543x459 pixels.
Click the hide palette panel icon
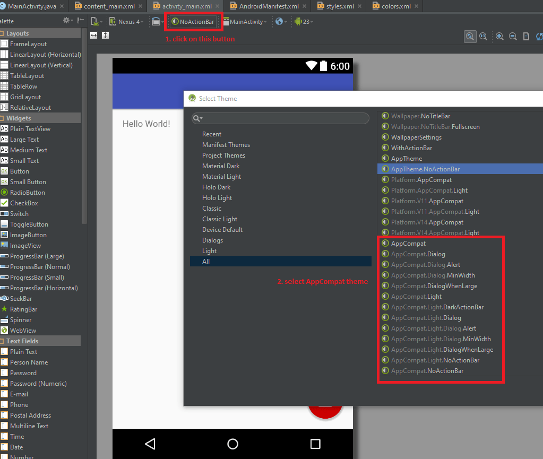coord(80,21)
